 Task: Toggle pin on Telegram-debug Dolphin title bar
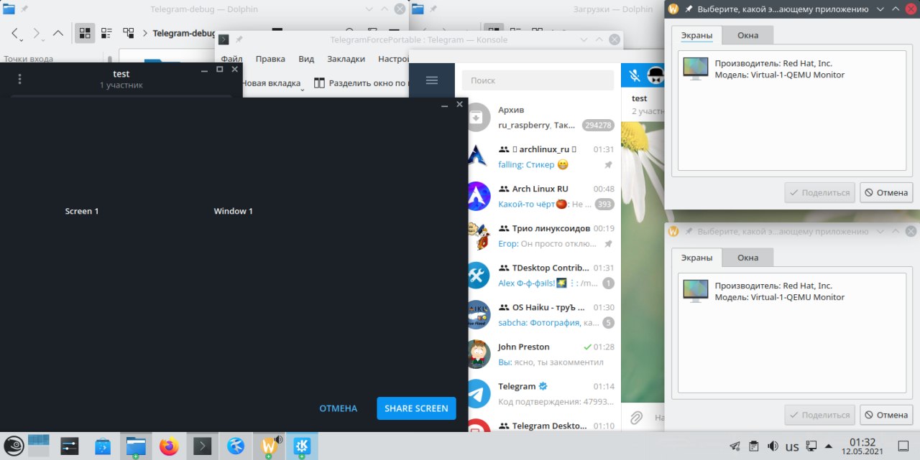[24, 9]
